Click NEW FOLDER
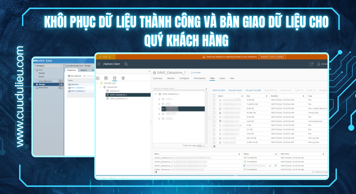The height and width of the screenshot is (194, 356). pos(219,91)
